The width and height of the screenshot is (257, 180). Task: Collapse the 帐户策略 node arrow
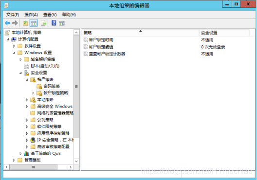tap(27, 80)
